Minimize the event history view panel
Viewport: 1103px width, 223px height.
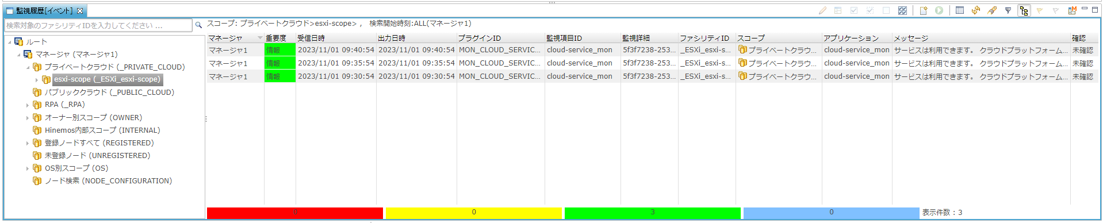[x=1085, y=9]
